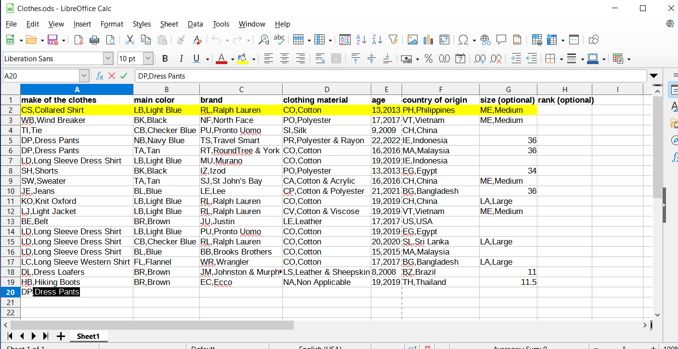Insert or edit a pivot table
The width and height of the screenshot is (678, 349).
point(444,40)
